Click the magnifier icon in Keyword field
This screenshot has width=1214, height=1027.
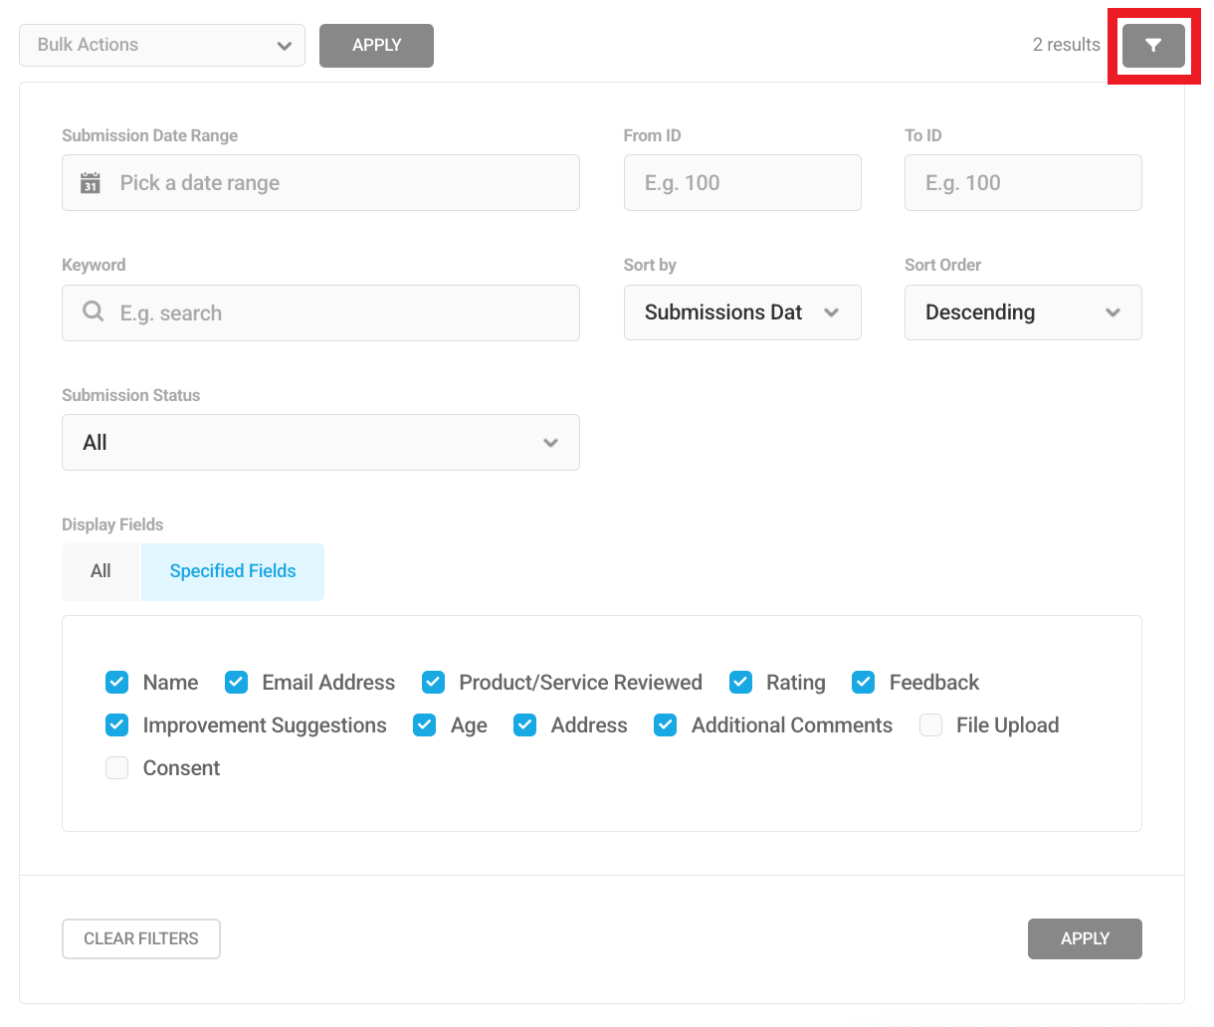click(x=93, y=312)
